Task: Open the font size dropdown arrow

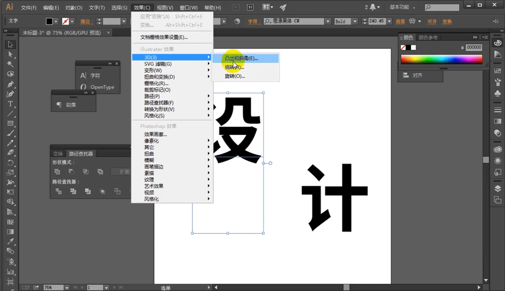Action: point(389,21)
